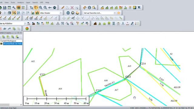
Task: Click the TRAMO 21.2 label on map
Action: click(109, 84)
